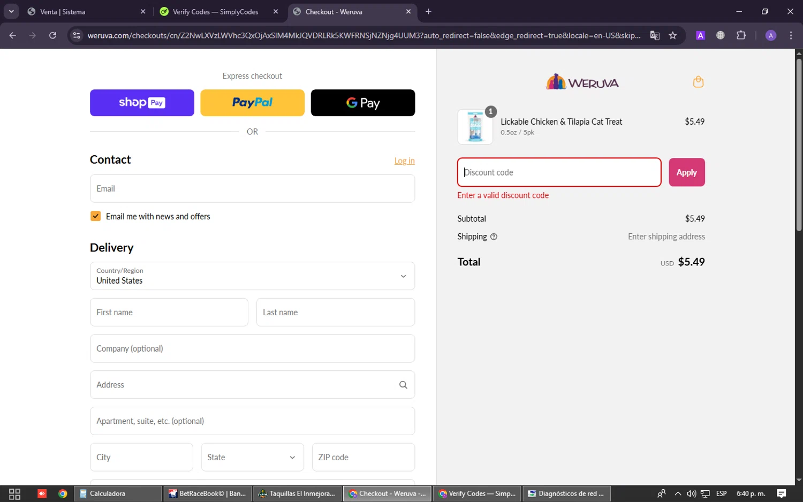Viewport: 803px width, 502px height.
Task: Apply the discount code
Action: 687,172
